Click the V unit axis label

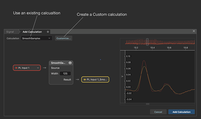pos(122,76)
